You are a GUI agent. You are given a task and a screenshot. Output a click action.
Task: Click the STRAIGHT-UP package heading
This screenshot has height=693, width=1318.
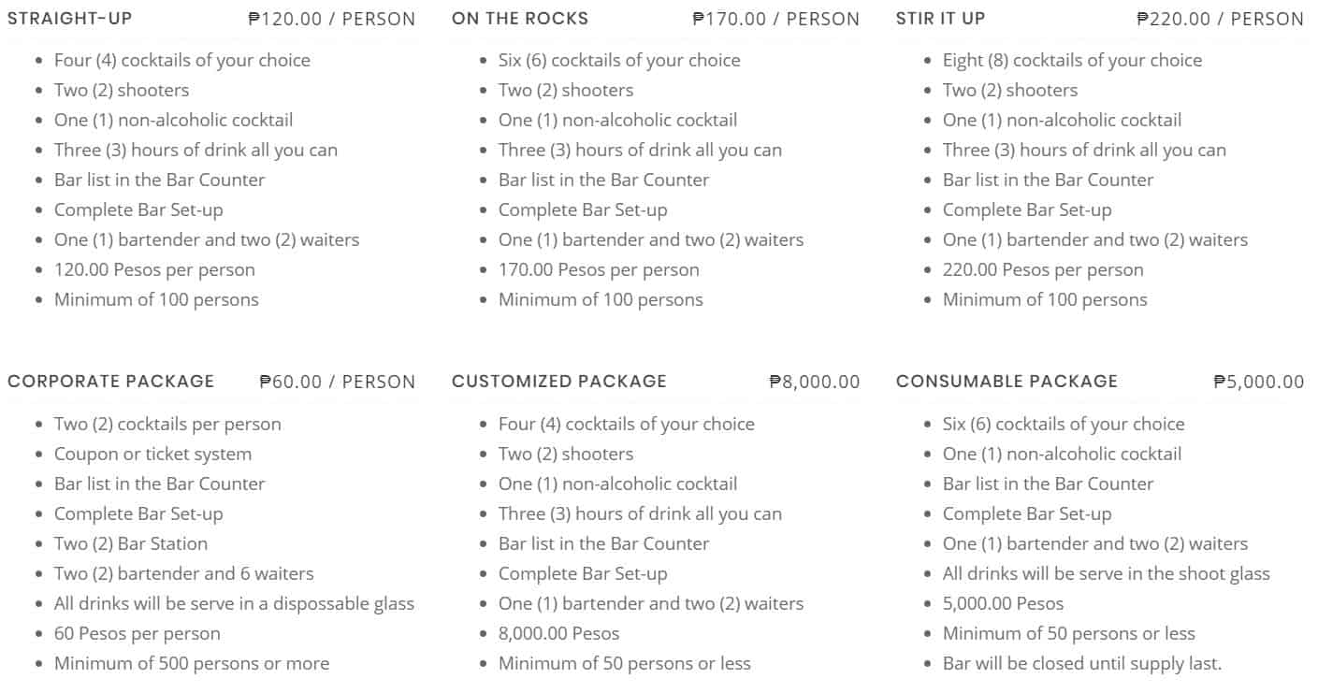(x=70, y=19)
